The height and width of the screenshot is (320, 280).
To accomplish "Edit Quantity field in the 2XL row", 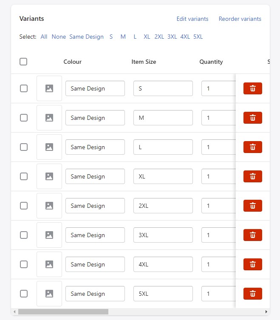I will click(218, 206).
